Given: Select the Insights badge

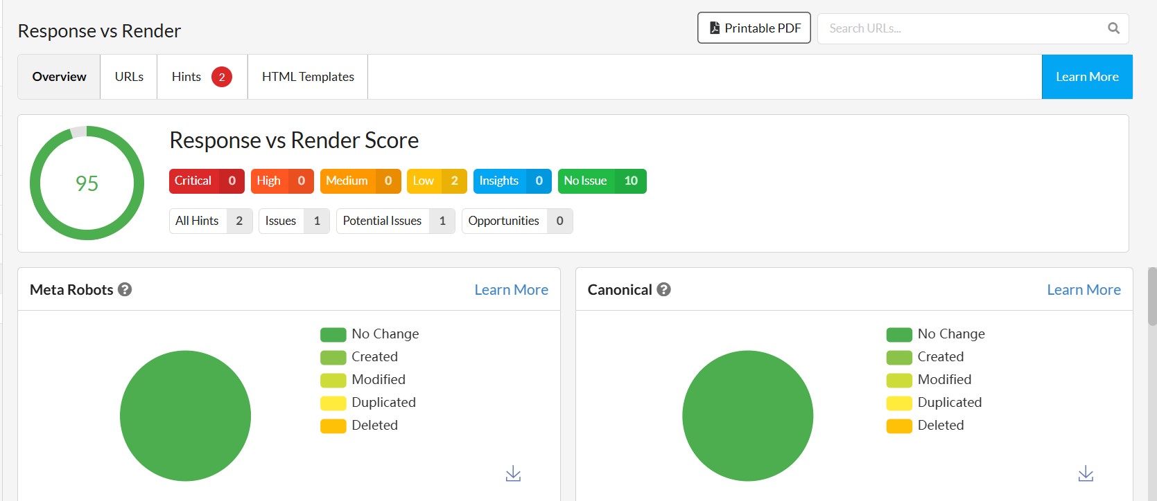Looking at the screenshot, I should click(x=512, y=181).
